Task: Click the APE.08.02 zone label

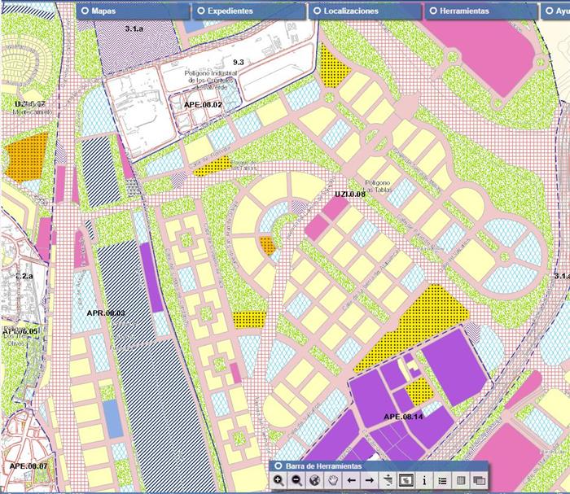Action: point(203,105)
